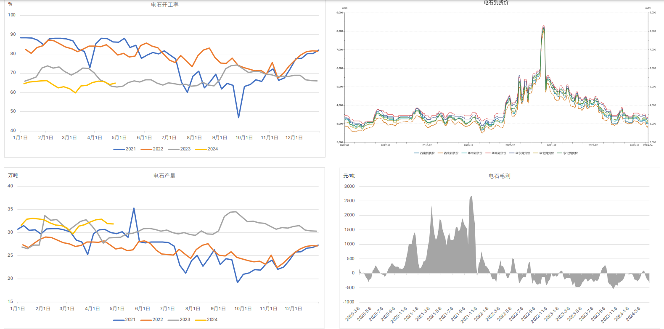Toggle the 2021 legend entry in 电石产量 chart
Image resolution: width=664 pixels, height=329 pixels.
(124, 320)
